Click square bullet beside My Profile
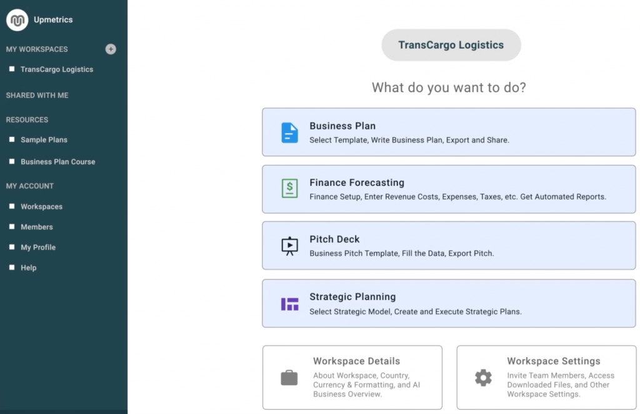640x414 pixels. coord(12,247)
